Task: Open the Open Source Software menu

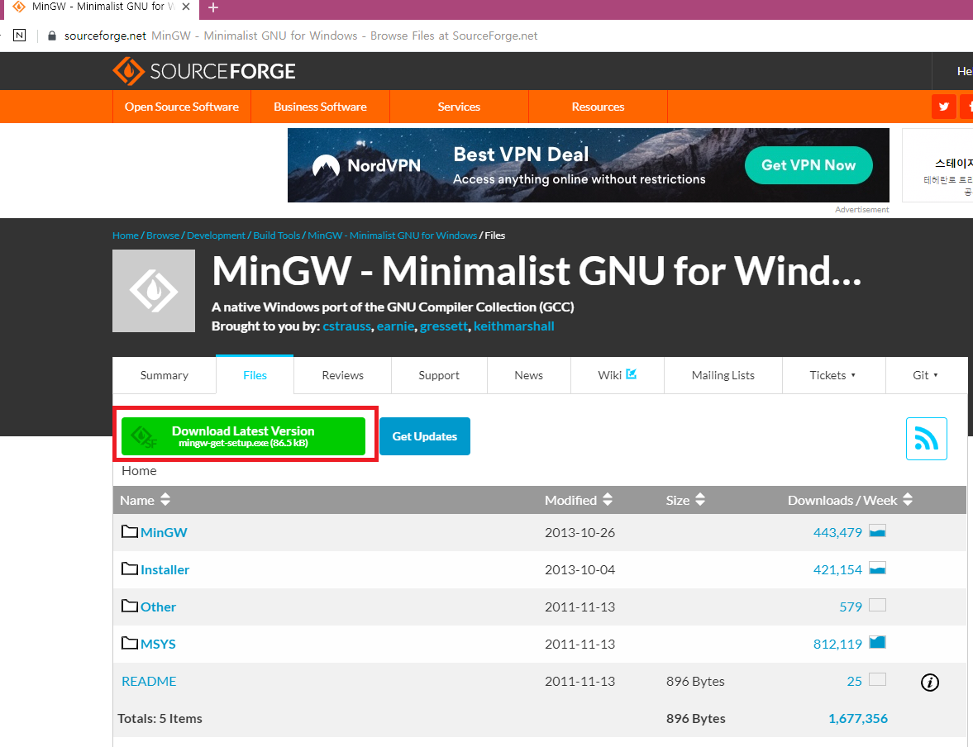Action: click(182, 107)
